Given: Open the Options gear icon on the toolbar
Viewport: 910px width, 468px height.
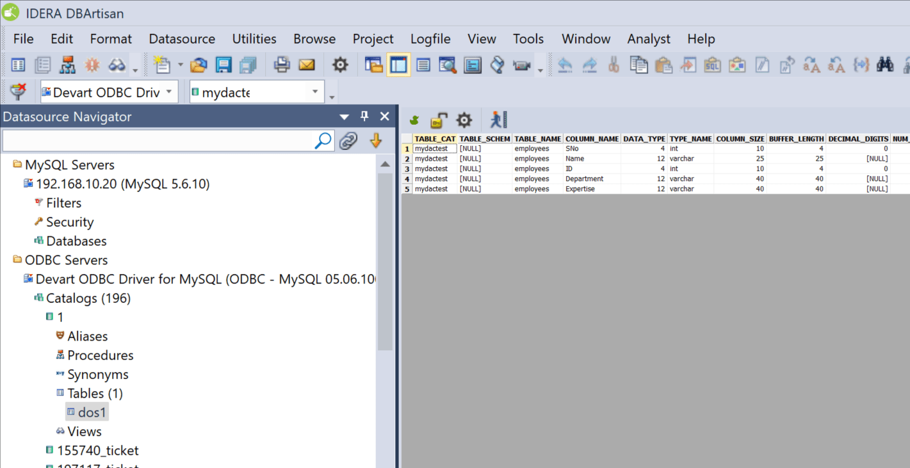Looking at the screenshot, I should 340,65.
